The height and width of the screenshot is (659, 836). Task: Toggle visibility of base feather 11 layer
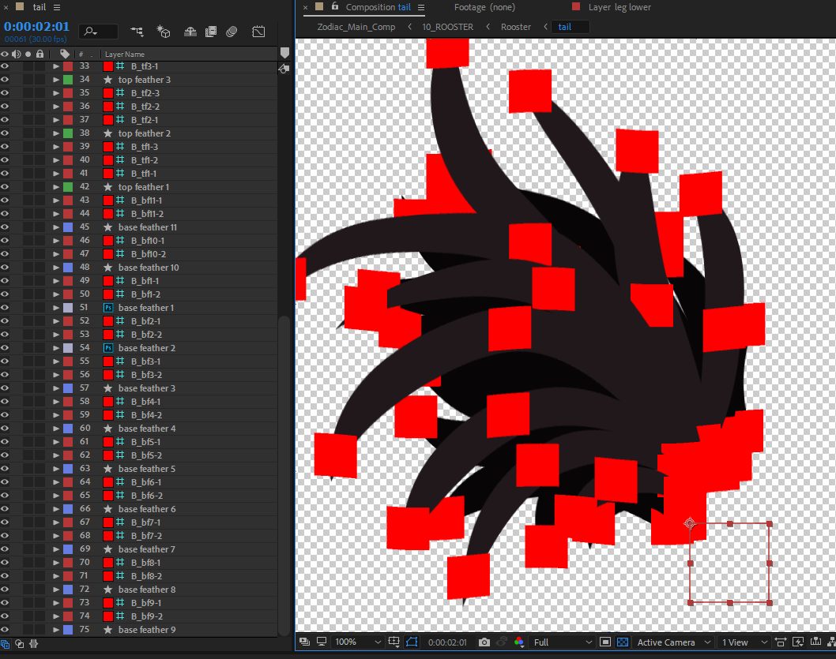[5, 227]
